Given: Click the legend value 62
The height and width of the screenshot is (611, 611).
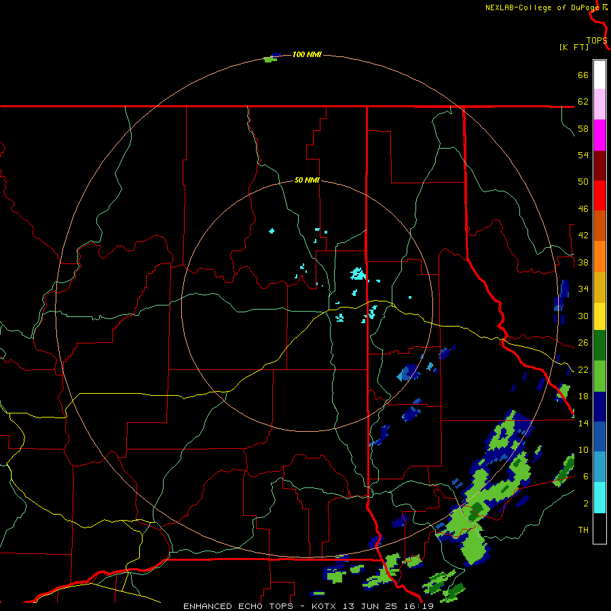Looking at the screenshot, I should pos(583,102).
